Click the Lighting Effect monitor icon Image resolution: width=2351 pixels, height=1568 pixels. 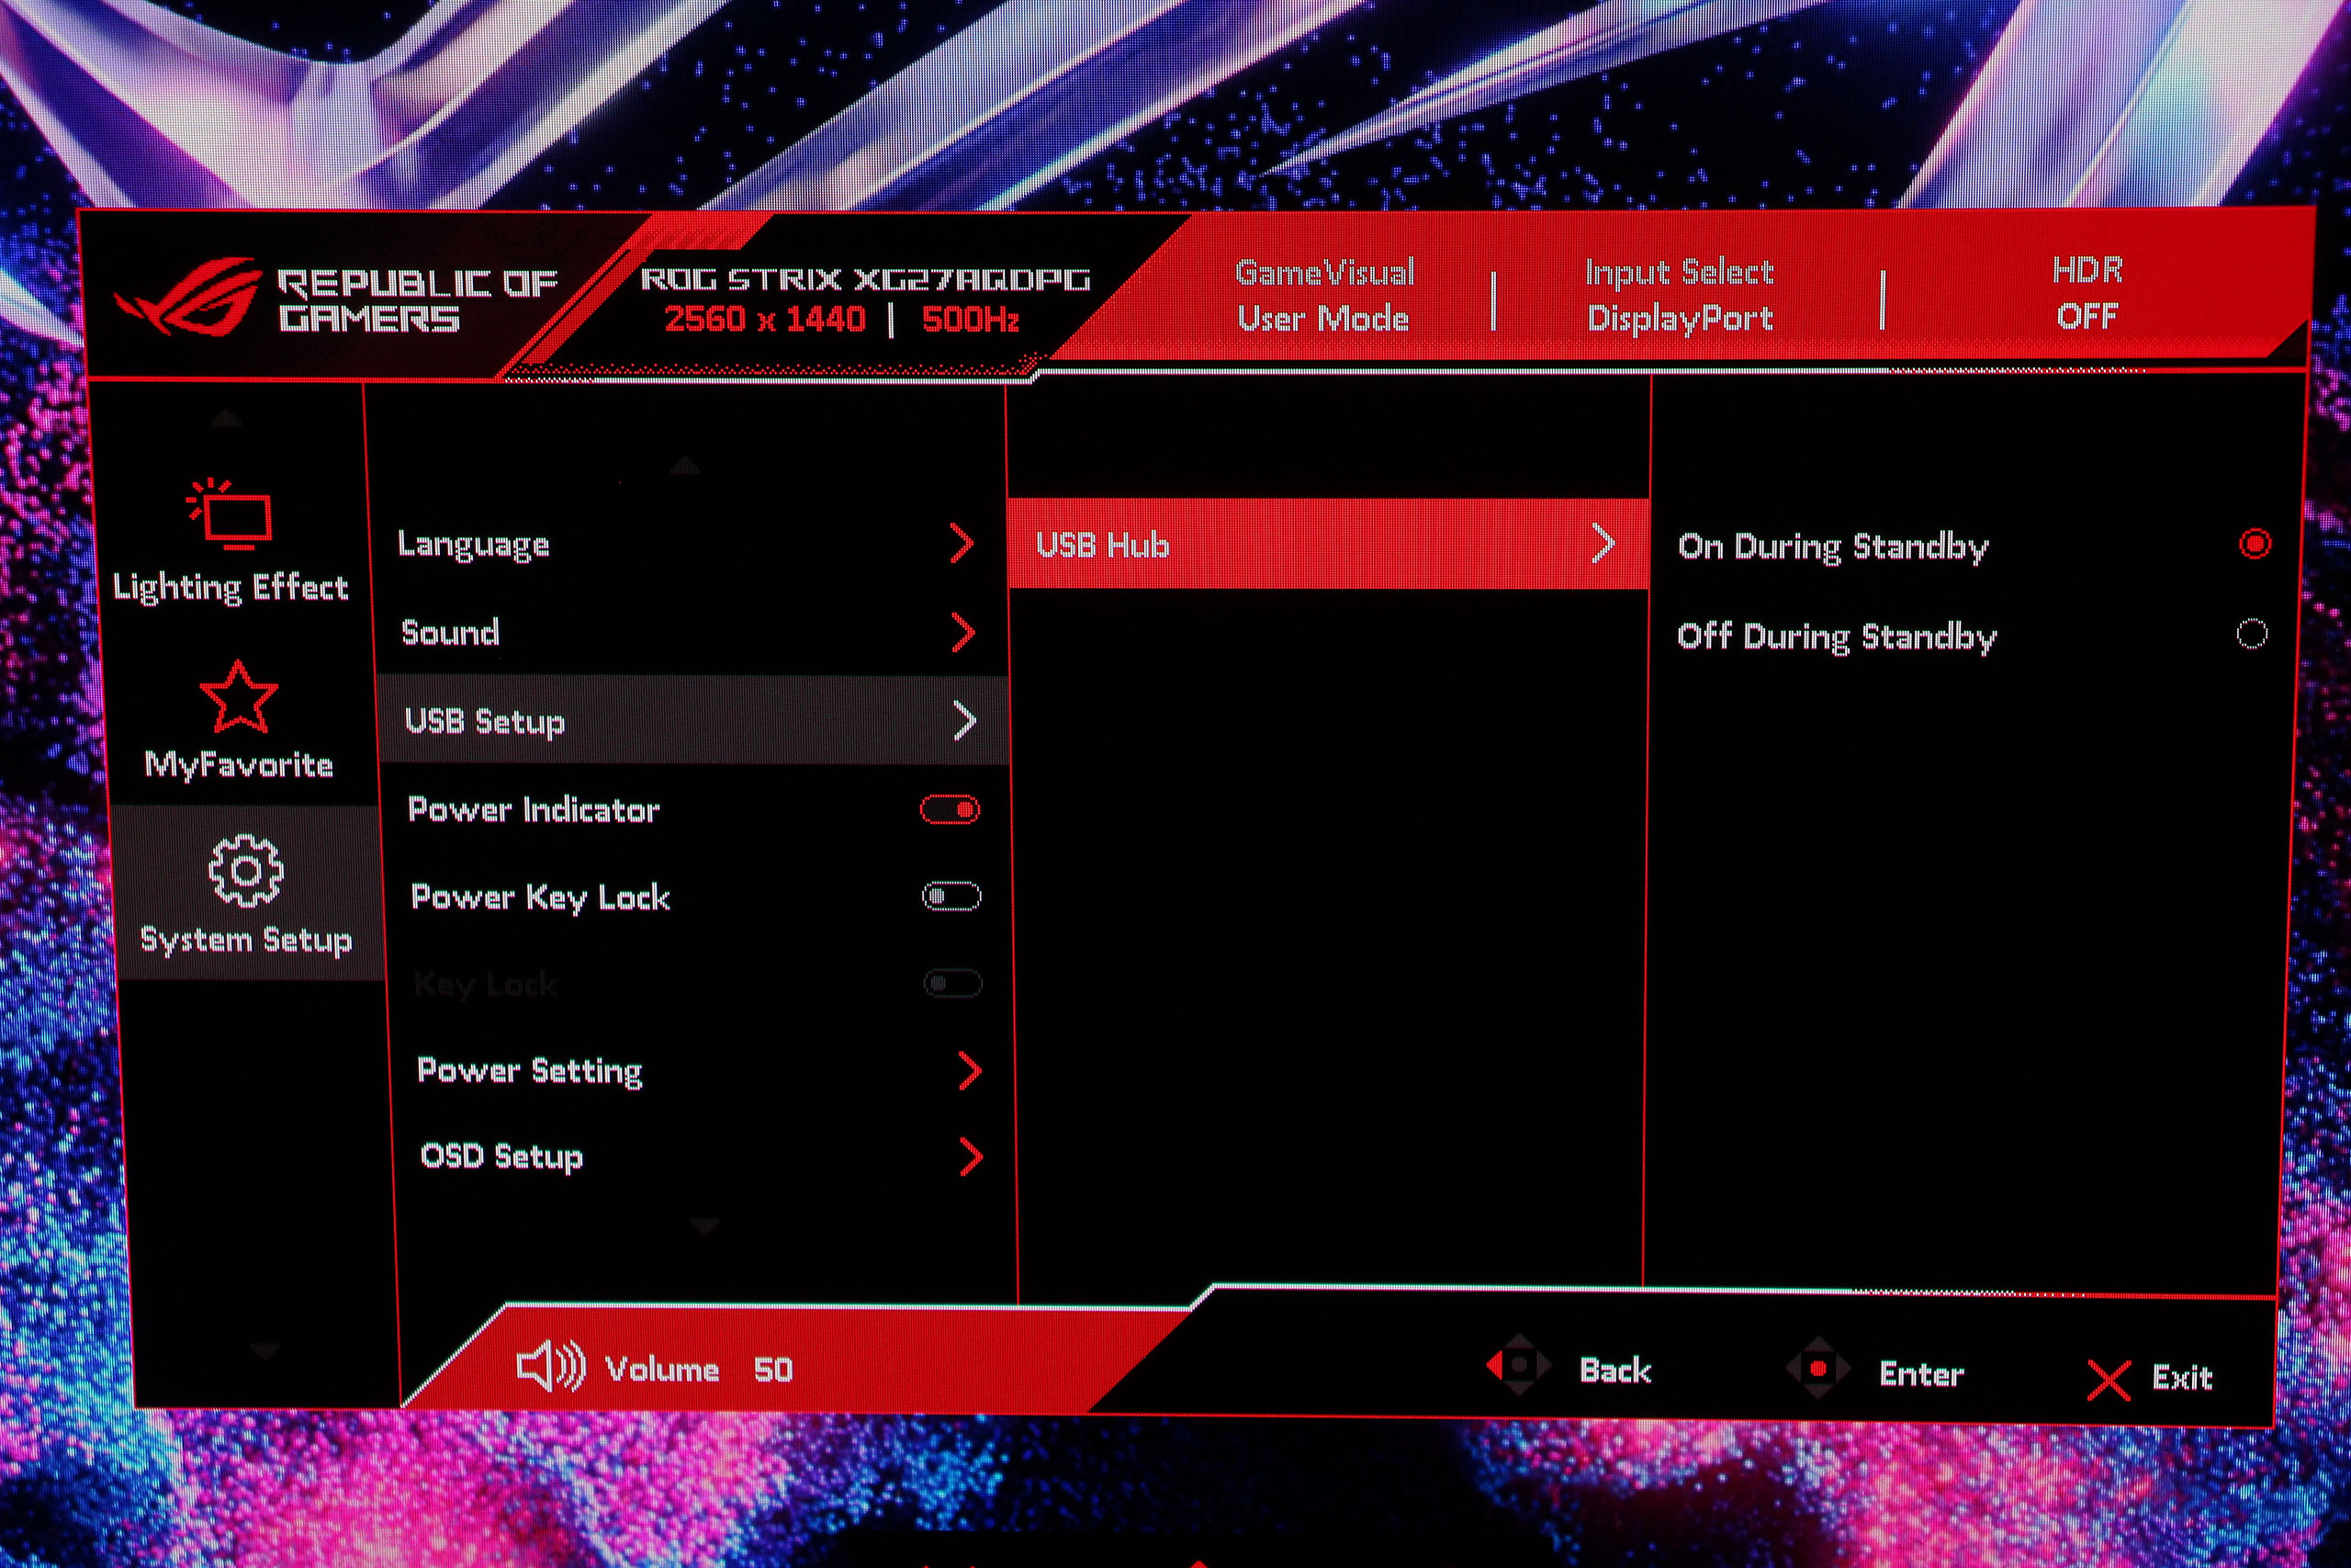pyautogui.click(x=232, y=514)
